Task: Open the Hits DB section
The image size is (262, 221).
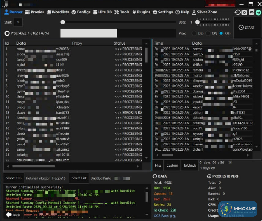Action: [102, 12]
